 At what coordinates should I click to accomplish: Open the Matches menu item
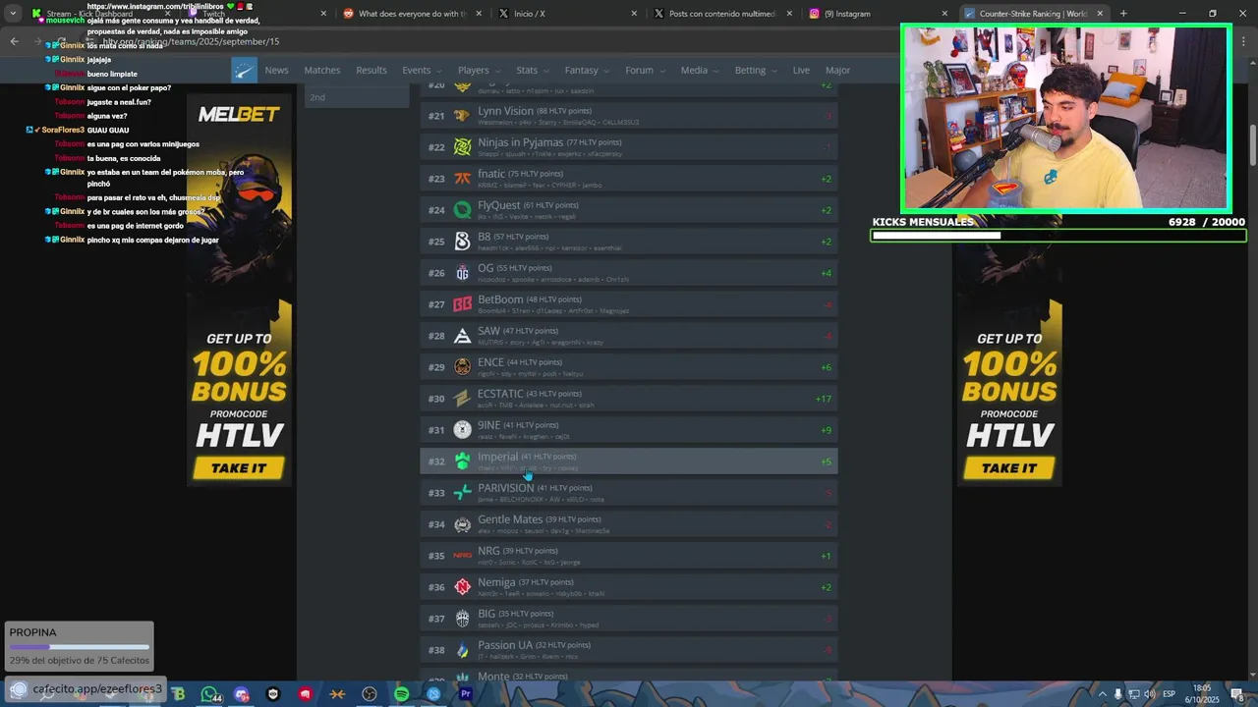tap(322, 71)
